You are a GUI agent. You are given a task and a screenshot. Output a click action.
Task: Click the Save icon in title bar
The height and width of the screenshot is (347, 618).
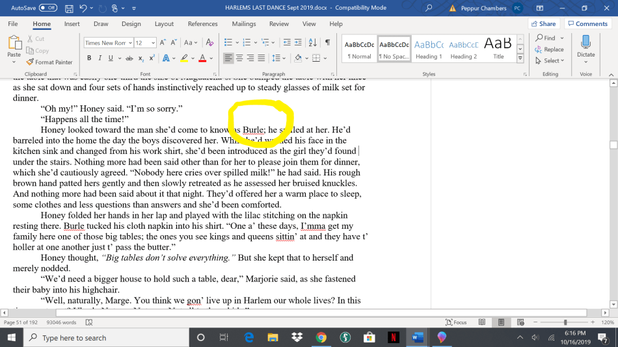(69, 8)
